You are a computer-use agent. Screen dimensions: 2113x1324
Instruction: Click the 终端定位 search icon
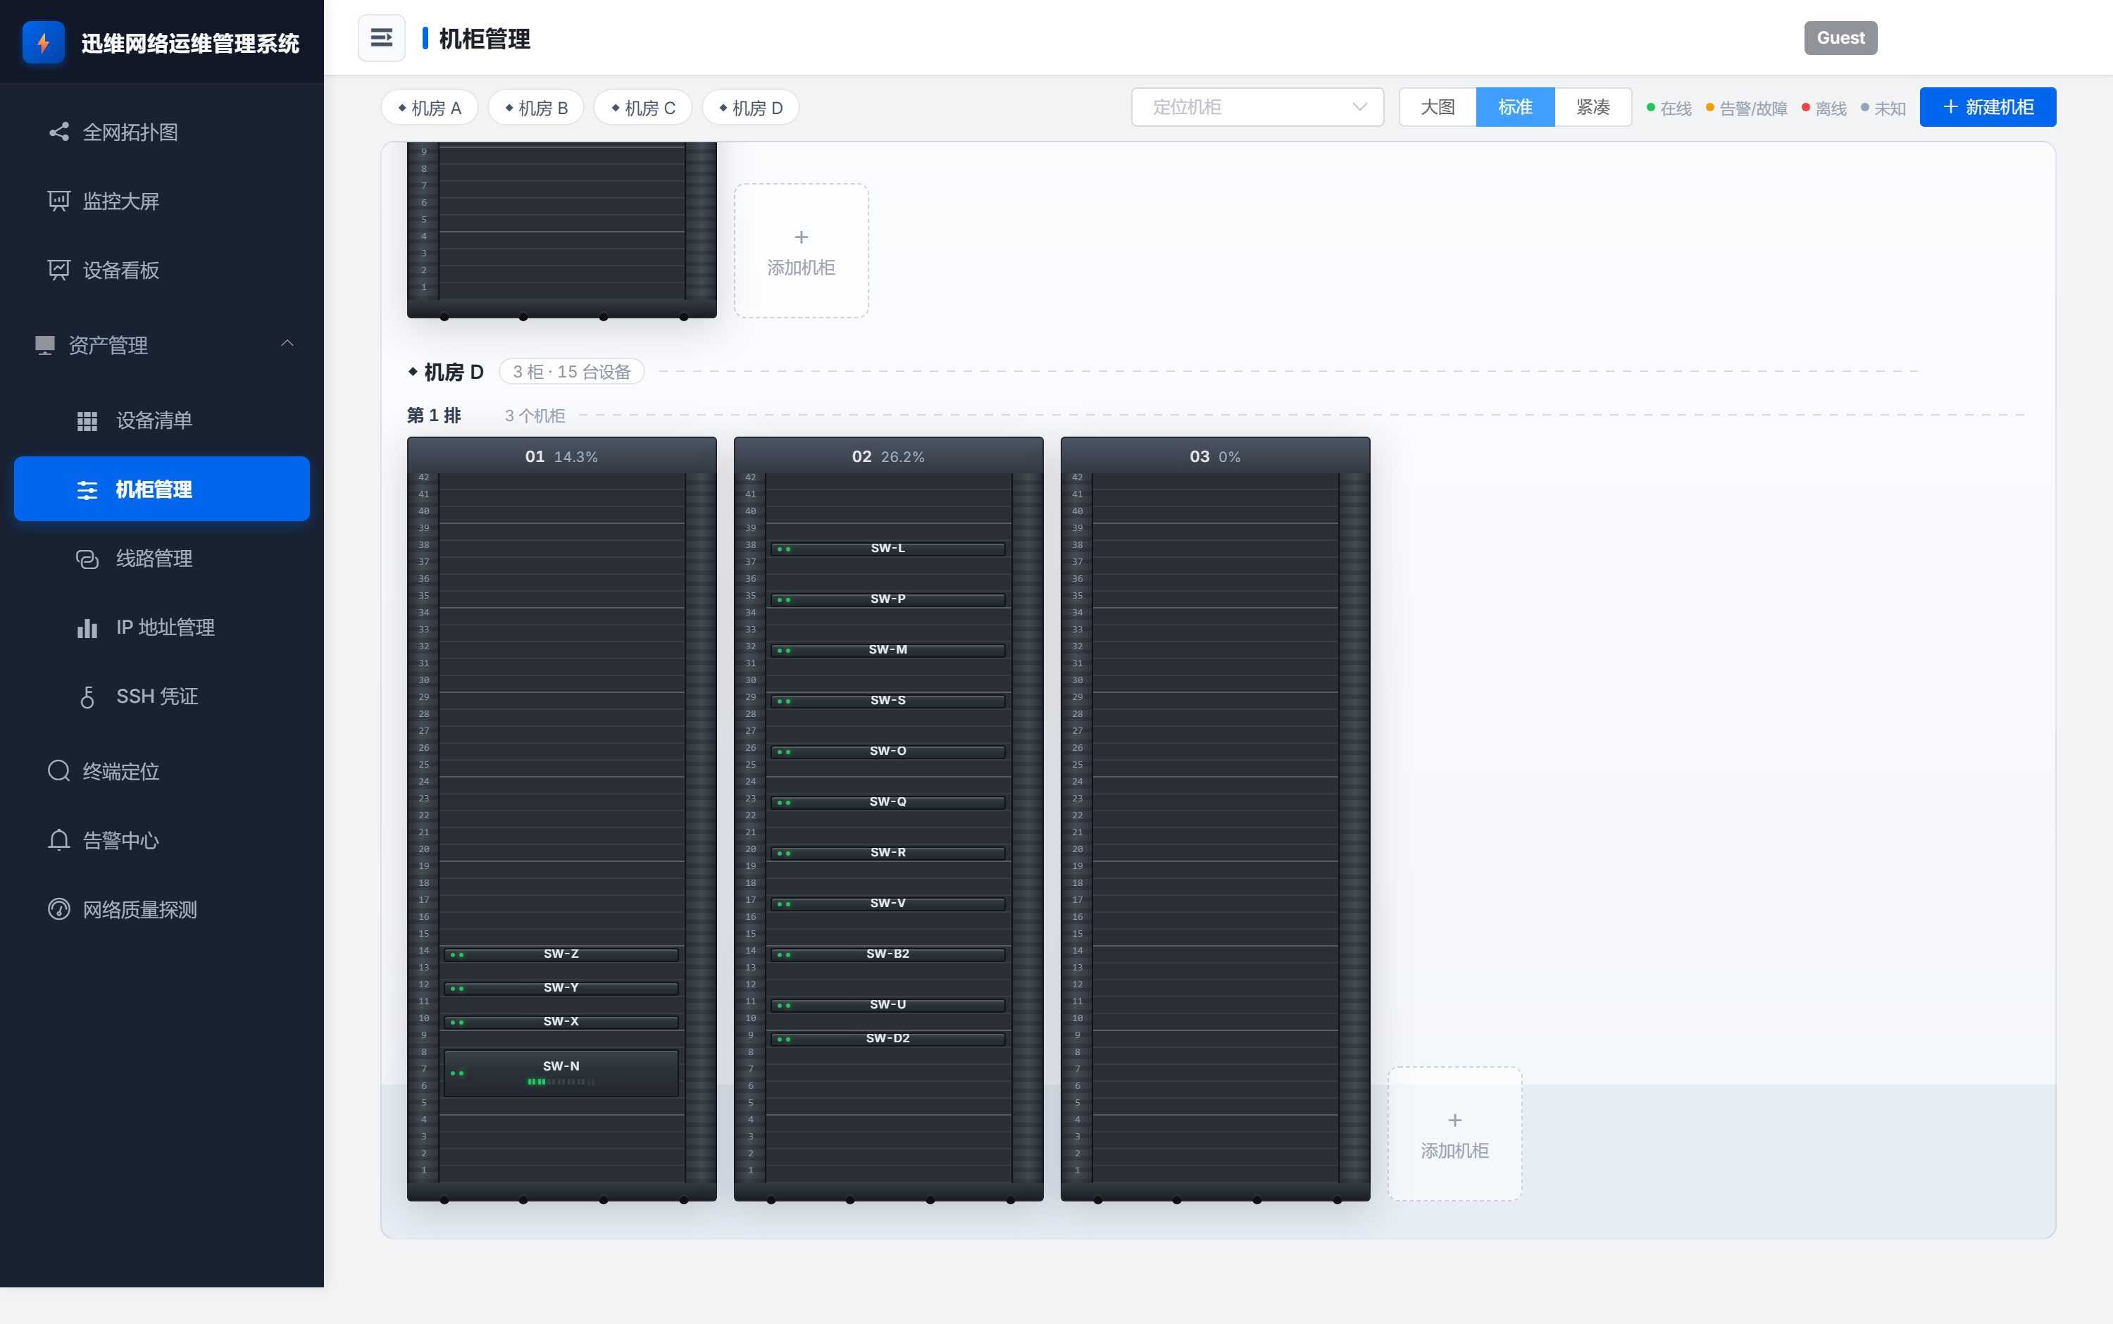click(x=58, y=770)
